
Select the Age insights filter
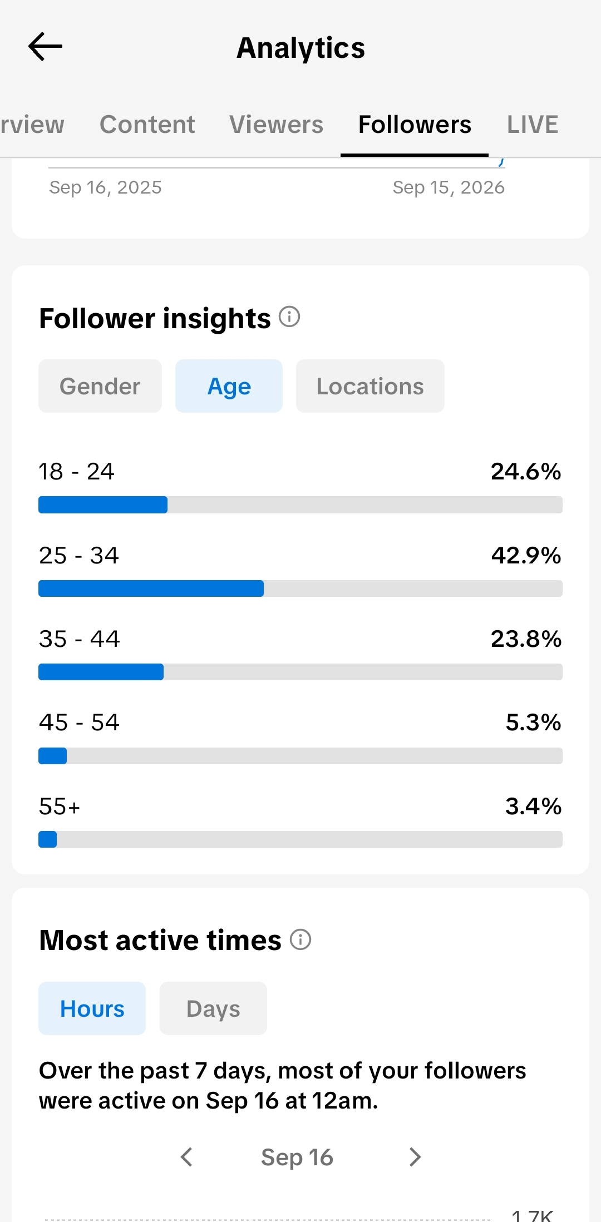point(229,386)
